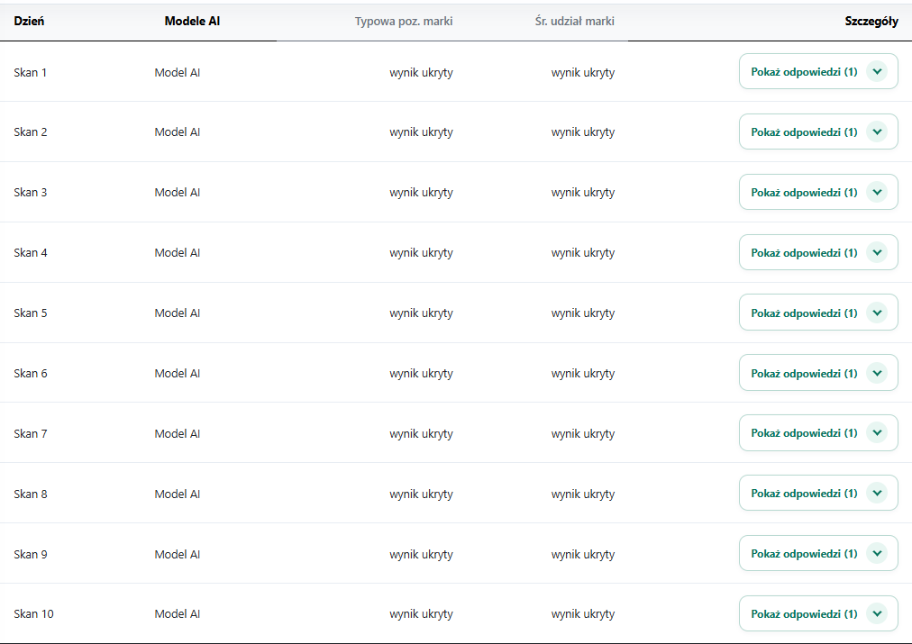Select the 'Skan 3' row label

(x=31, y=193)
